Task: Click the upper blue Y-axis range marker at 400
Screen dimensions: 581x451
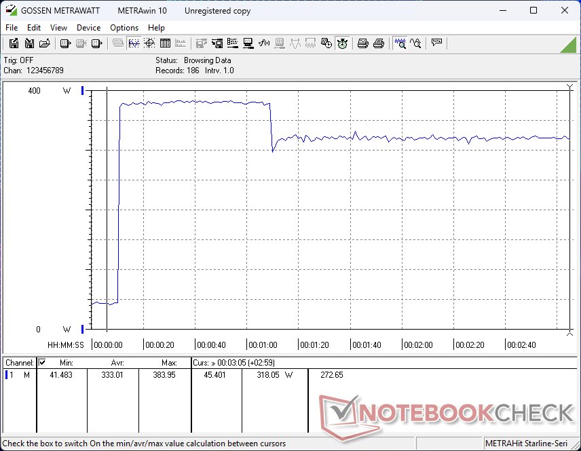Action: (83, 90)
